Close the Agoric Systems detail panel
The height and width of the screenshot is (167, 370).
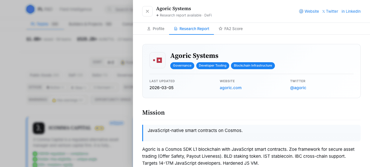tap(147, 11)
